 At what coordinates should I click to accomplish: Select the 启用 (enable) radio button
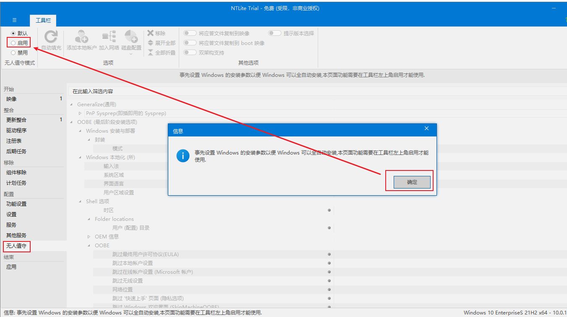click(13, 43)
